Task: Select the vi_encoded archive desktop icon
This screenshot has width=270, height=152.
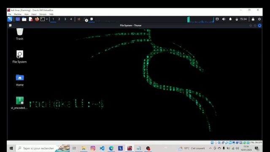Action: point(19,103)
